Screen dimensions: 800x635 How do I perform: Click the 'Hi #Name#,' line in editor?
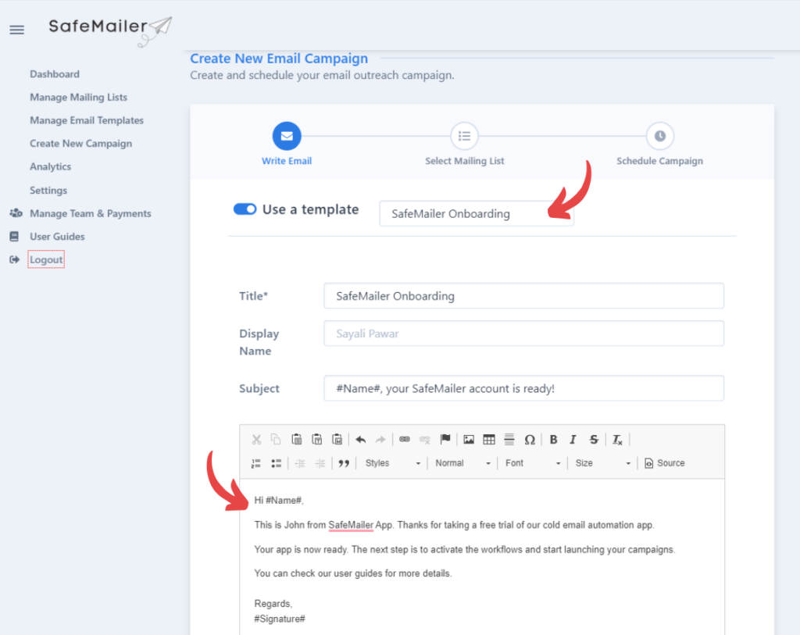tap(279, 501)
